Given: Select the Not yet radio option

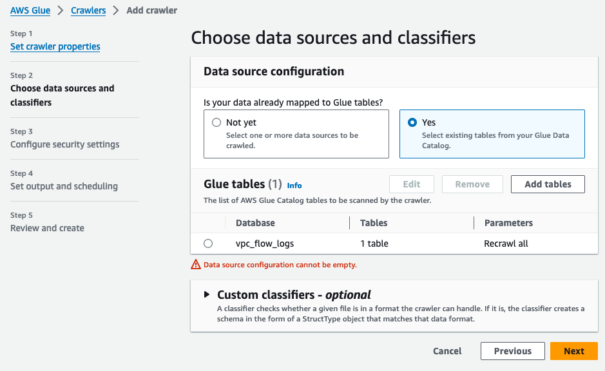Looking at the screenshot, I should click(x=216, y=122).
